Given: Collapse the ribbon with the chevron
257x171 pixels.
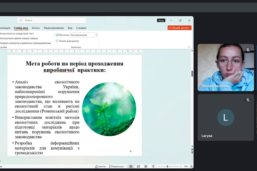Looking at the screenshot, I should [189, 47].
